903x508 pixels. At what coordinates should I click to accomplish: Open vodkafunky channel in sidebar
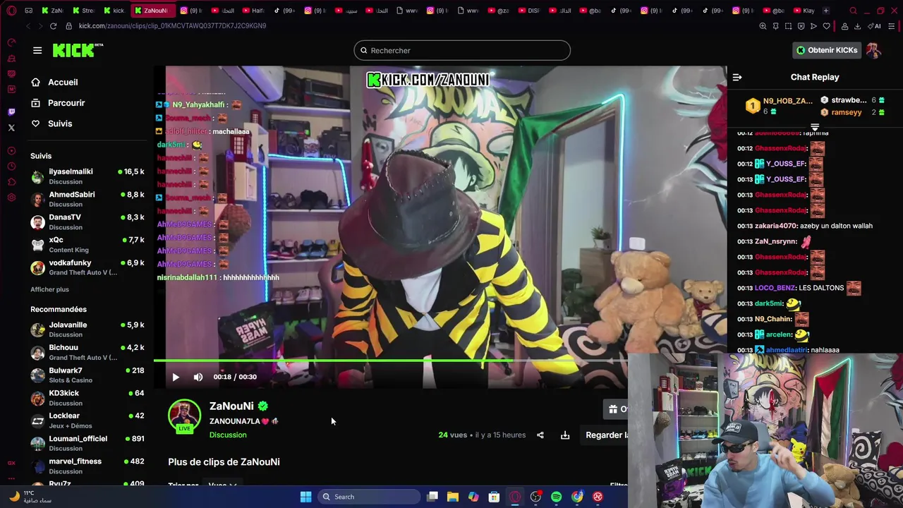pyautogui.click(x=87, y=267)
